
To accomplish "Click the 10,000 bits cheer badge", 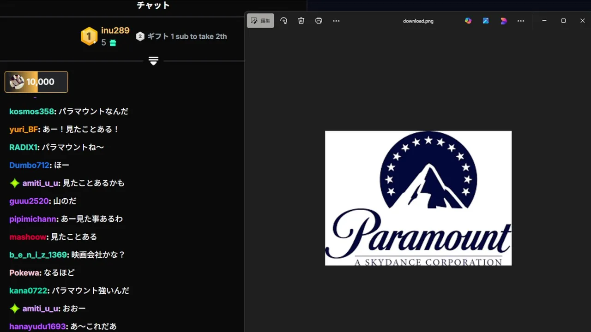I will (x=36, y=82).
